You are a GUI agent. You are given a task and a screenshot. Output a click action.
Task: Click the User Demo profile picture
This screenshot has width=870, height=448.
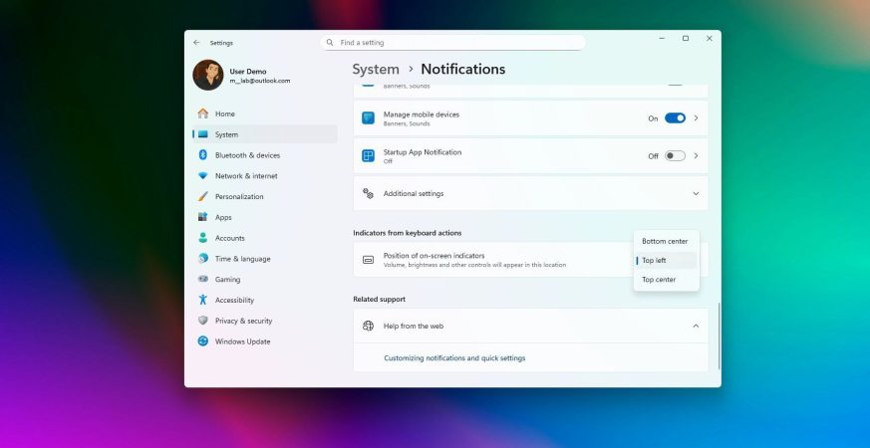click(207, 76)
